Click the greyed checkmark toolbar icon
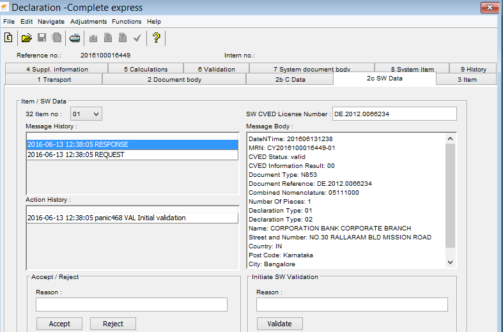Screen dimensions: 503x332 click(137, 38)
